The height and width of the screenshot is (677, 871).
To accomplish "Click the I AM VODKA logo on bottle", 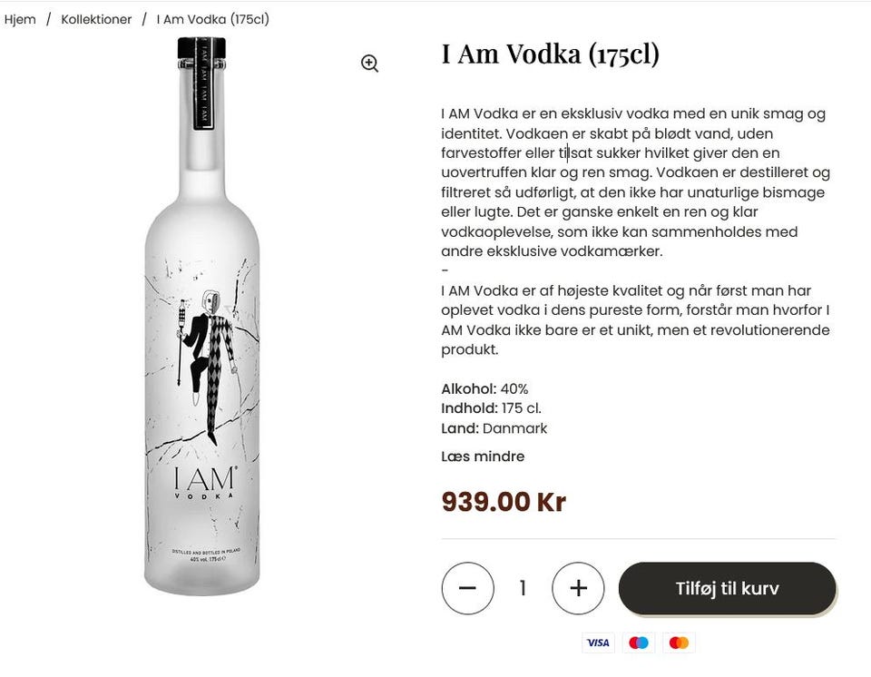I will click(204, 482).
